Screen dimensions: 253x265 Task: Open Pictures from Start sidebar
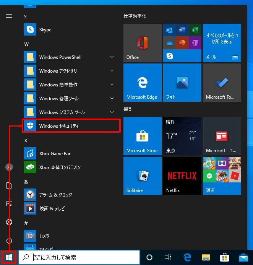tap(9, 204)
